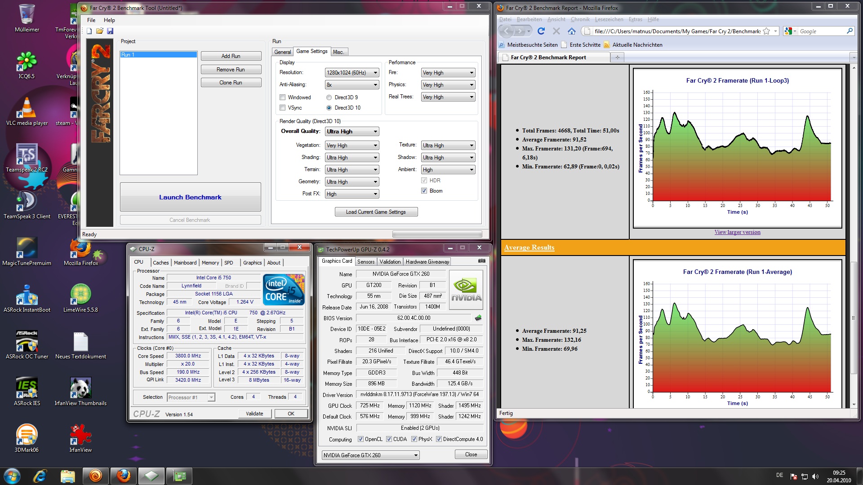Open GPU selection dropdown in GPU-Z
863x485 pixels.
click(371, 455)
